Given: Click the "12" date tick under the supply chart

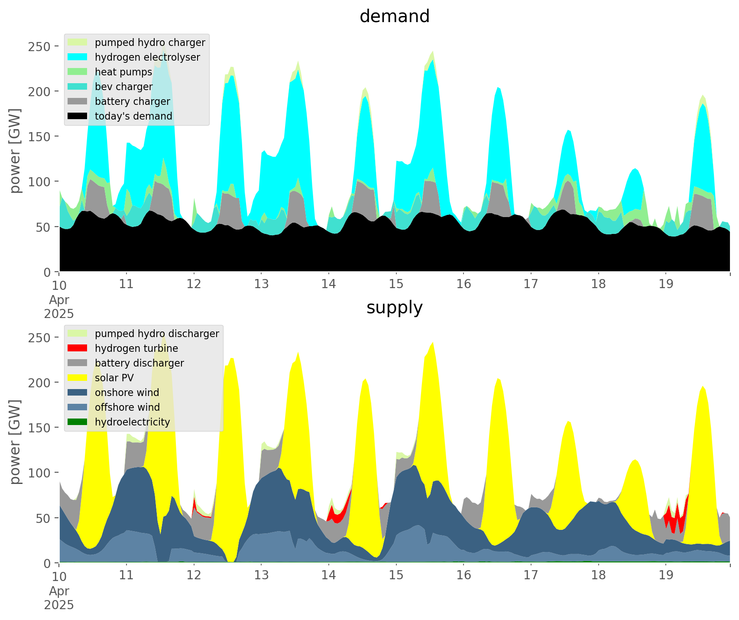Looking at the screenshot, I should click(x=194, y=576).
